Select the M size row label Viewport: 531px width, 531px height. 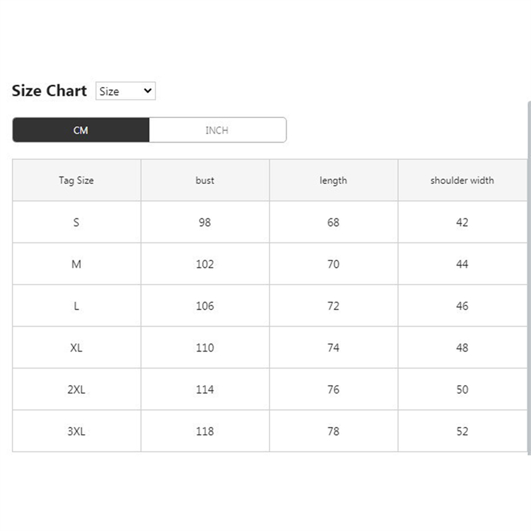[x=76, y=264]
